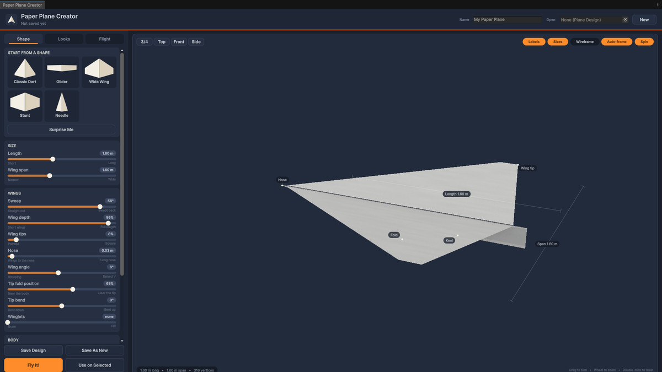Click the left panel vertical scrollbar
Viewport: 662px width, 372px height.
pyautogui.click(x=122, y=164)
